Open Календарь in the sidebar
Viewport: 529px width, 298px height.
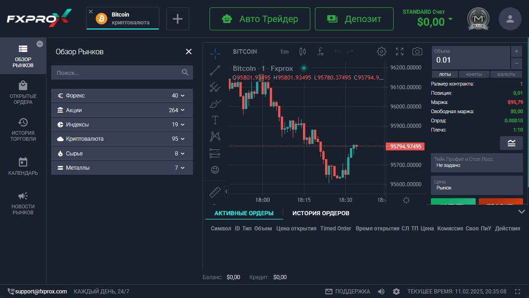[23, 166]
